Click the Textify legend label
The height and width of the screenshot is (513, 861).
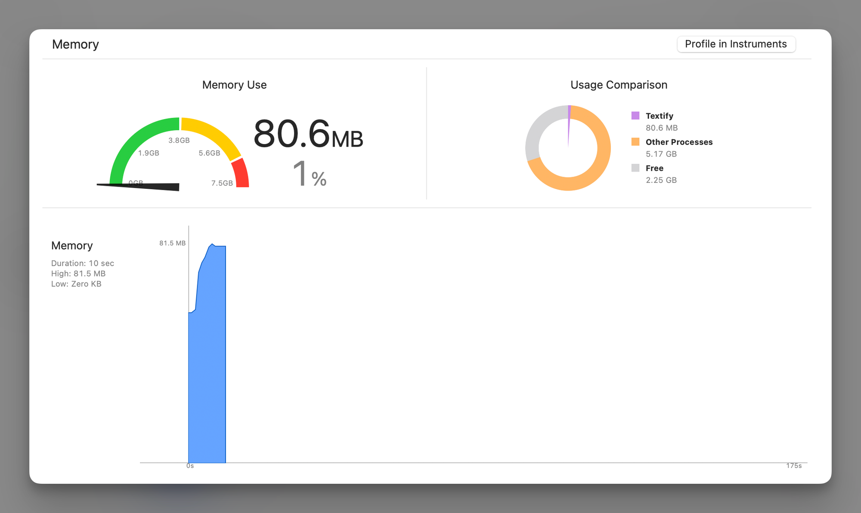[x=659, y=116]
